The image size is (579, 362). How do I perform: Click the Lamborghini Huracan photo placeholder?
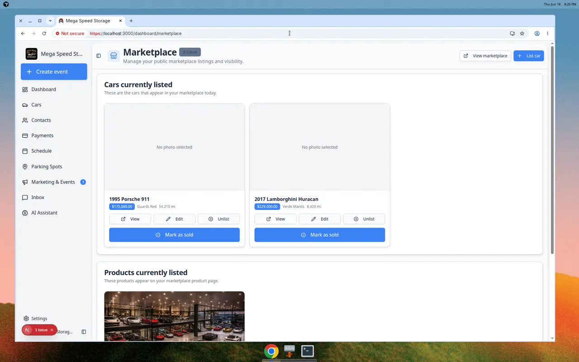point(320,147)
